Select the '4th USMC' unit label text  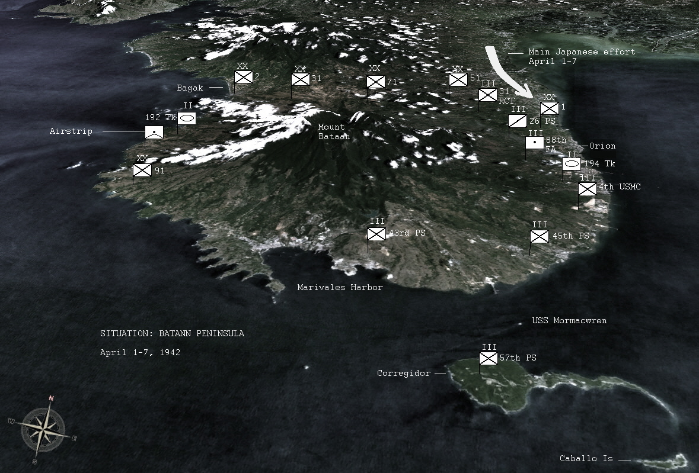click(x=620, y=187)
